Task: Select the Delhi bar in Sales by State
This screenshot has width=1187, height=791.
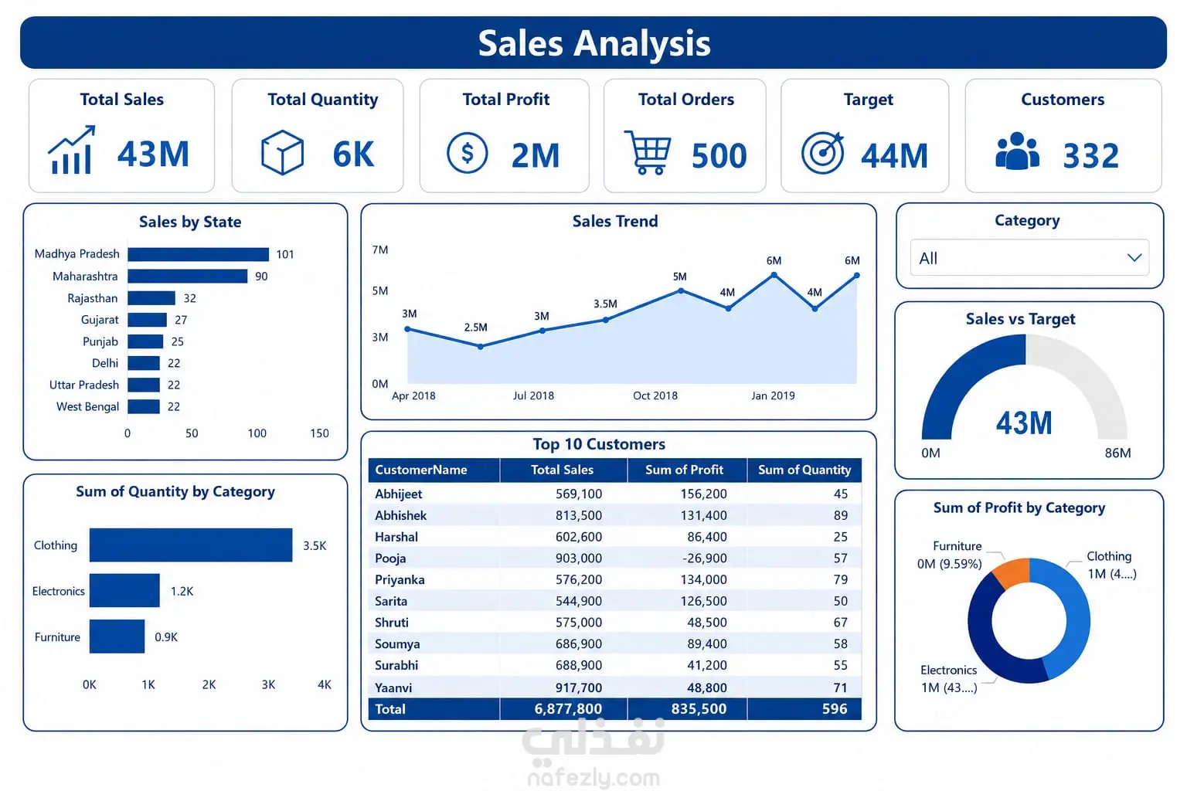Action: pos(144,363)
